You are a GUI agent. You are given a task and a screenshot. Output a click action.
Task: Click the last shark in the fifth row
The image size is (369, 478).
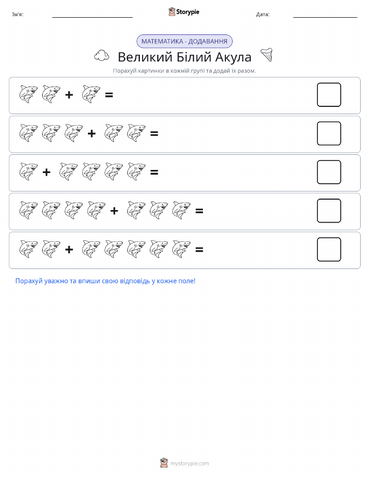182,249
